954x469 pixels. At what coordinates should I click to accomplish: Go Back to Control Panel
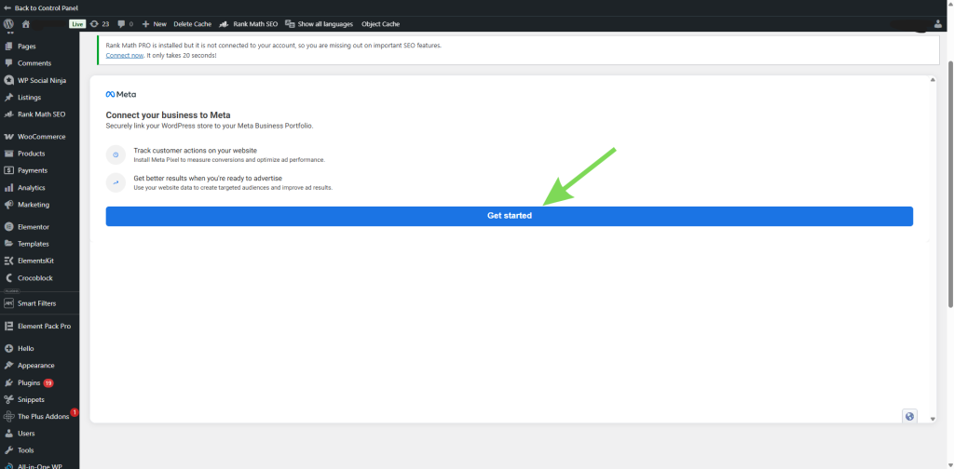pos(41,7)
